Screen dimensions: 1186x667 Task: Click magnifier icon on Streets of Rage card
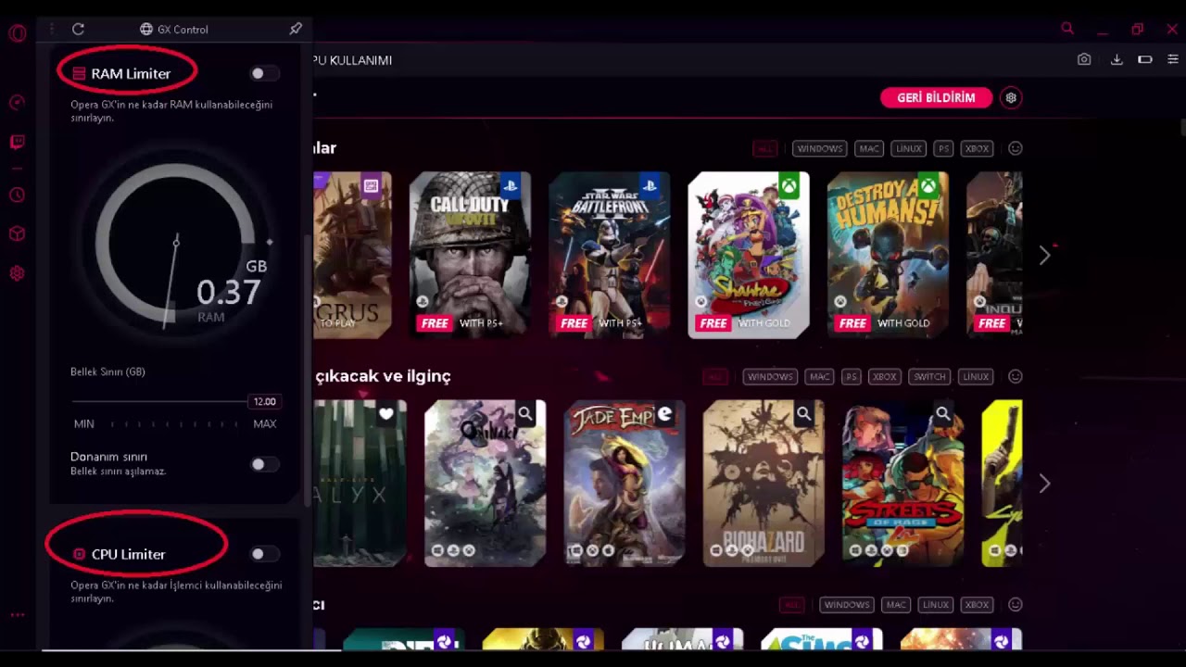942,414
